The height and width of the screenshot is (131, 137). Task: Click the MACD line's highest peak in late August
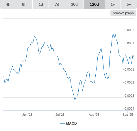[x=113, y=33]
